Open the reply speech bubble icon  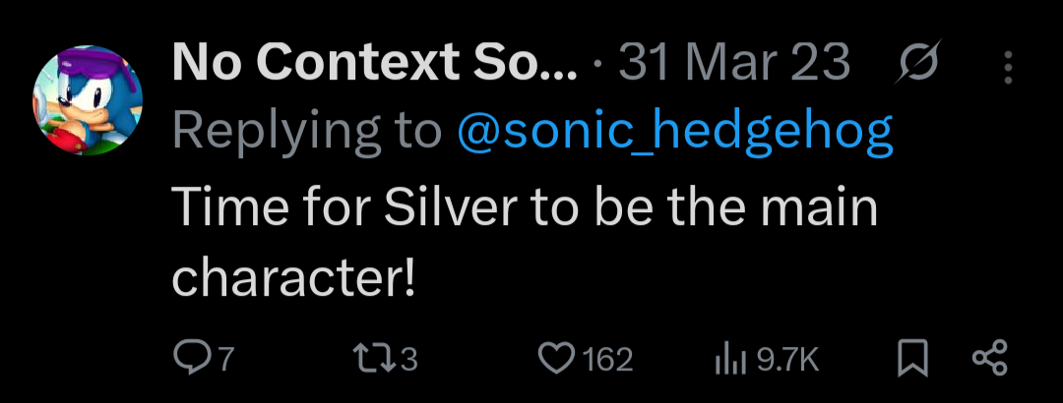pos(189,360)
